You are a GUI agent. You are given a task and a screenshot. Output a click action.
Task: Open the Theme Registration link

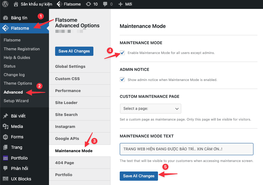[x=22, y=49]
